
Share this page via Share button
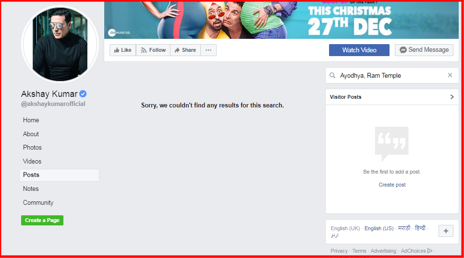click(185, 50)
